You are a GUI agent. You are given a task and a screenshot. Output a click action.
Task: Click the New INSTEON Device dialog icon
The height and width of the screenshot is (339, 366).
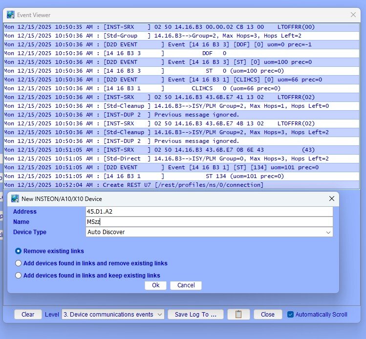[15, 199]
